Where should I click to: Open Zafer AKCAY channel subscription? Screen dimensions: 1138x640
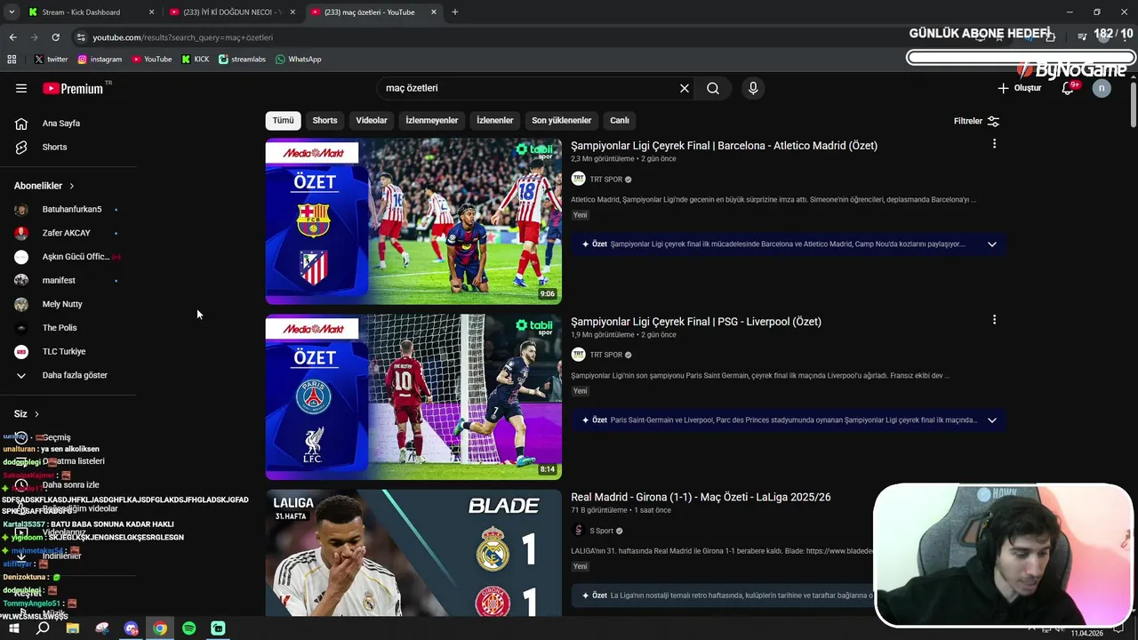point(68,233)
